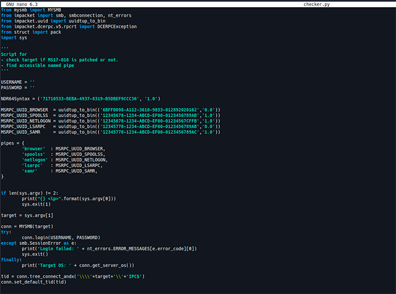Click the 'from struct import pack' line

31,32
